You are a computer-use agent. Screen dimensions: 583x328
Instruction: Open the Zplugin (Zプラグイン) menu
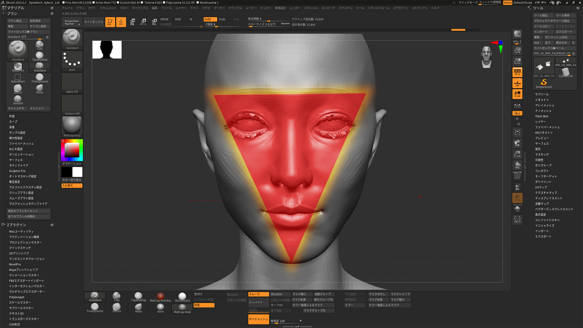click(401, 8)
